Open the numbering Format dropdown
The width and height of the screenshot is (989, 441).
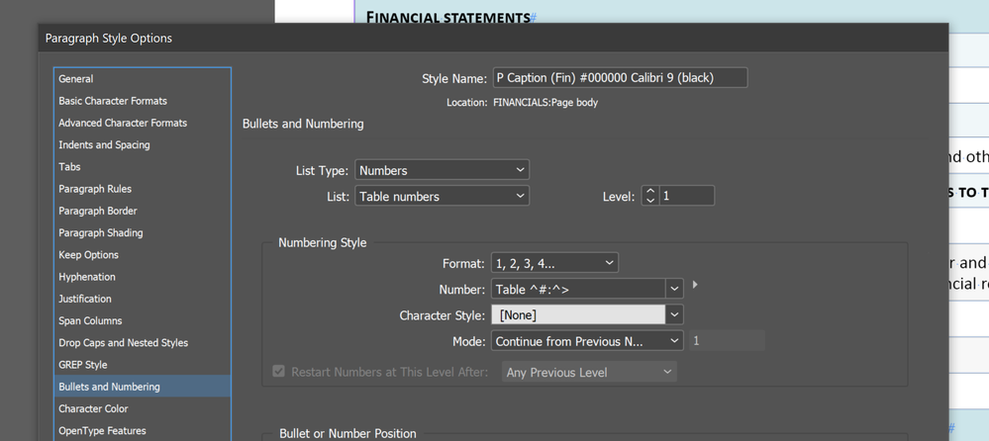[x=554, y=263]
